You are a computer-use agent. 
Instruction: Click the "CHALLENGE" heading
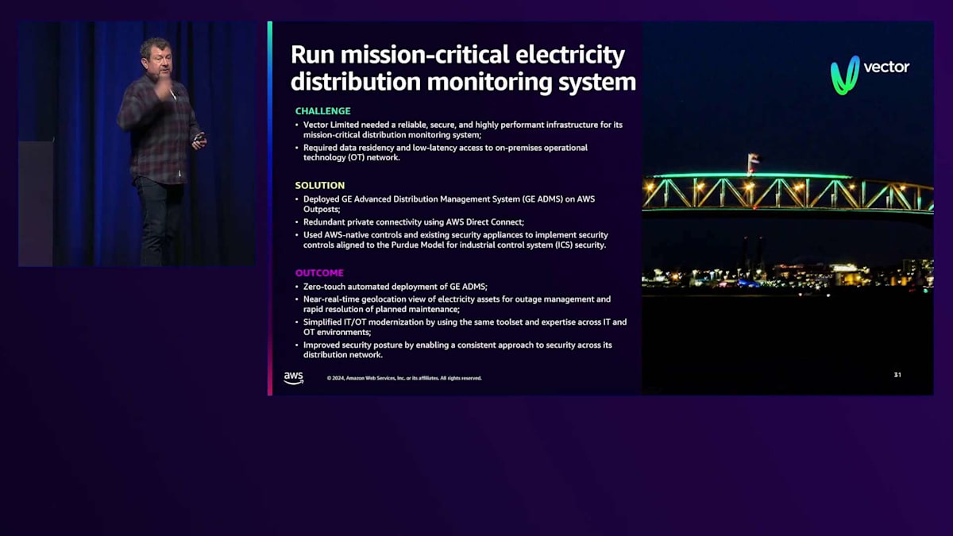click(322, 111)
